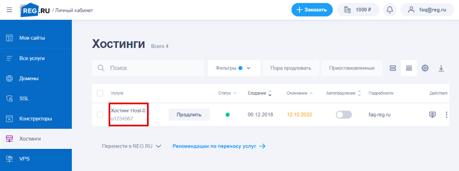Toggle Автопродление switch for Host-0
Screen dimensions: 459x171
pos(344,115)
